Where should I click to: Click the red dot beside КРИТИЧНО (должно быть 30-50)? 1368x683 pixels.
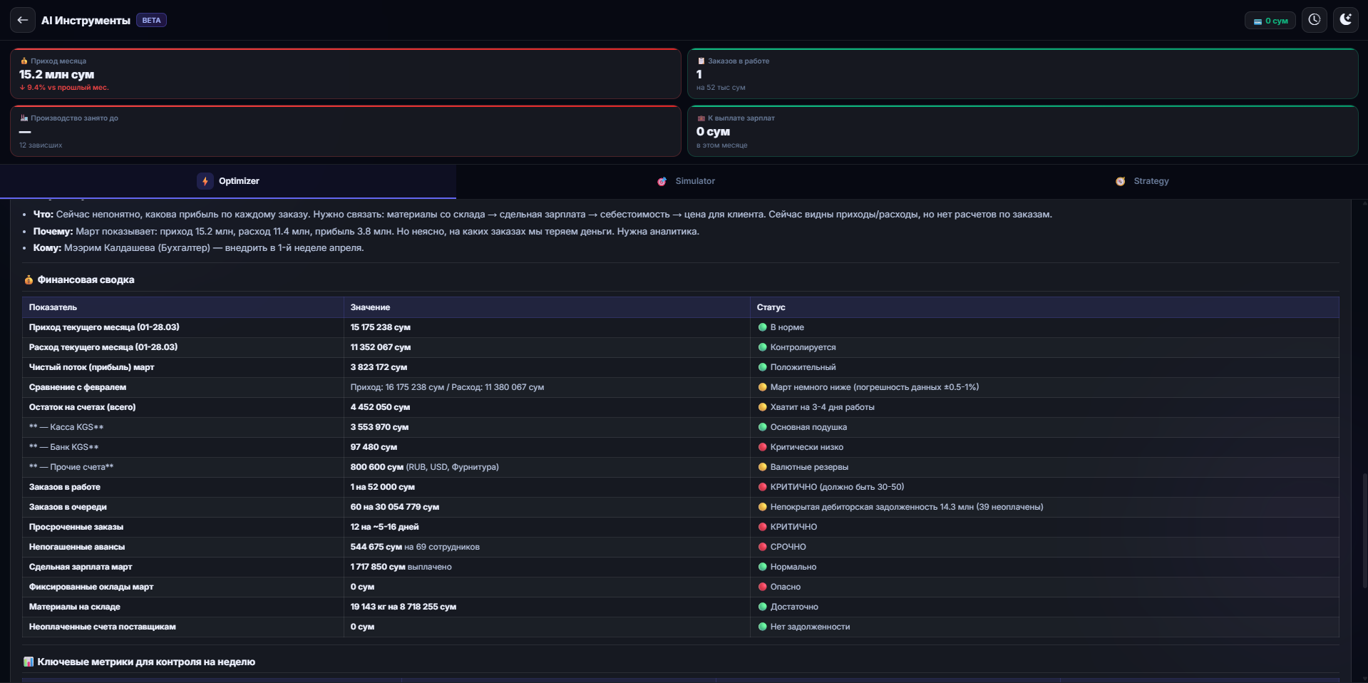point(762,487)
